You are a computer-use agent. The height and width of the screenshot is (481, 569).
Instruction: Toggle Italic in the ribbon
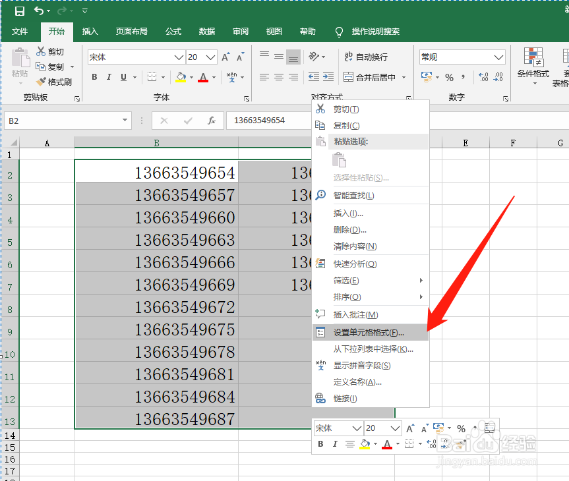109,77
